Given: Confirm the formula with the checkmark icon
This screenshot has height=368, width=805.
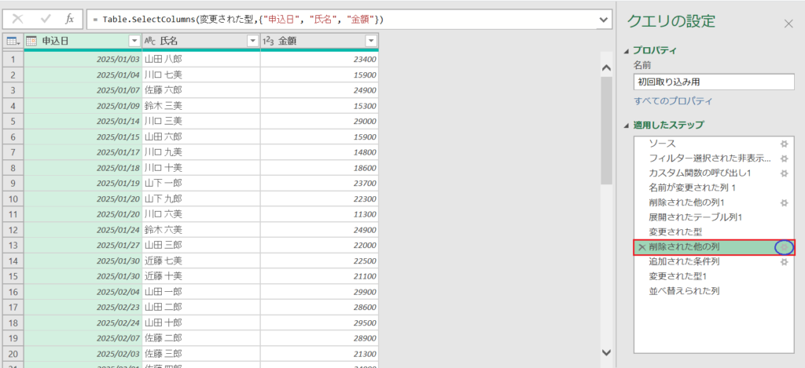Looking at the screenshot, I should (45, 20).
